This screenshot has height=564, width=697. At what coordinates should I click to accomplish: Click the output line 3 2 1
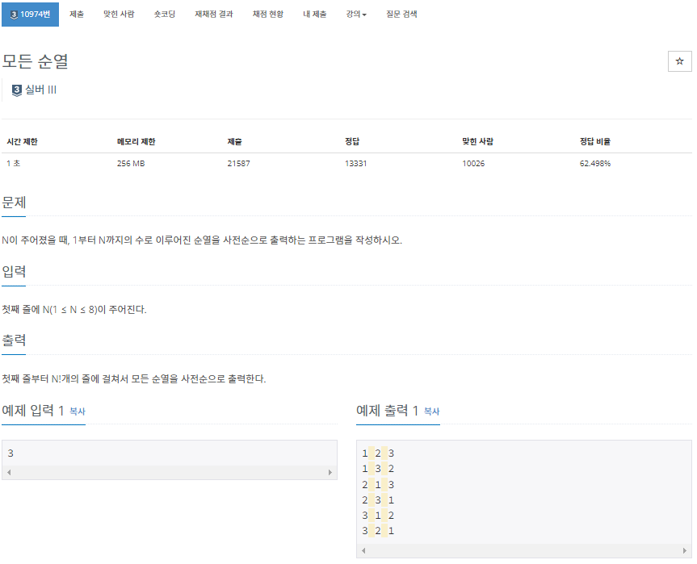tap(378, 530)
